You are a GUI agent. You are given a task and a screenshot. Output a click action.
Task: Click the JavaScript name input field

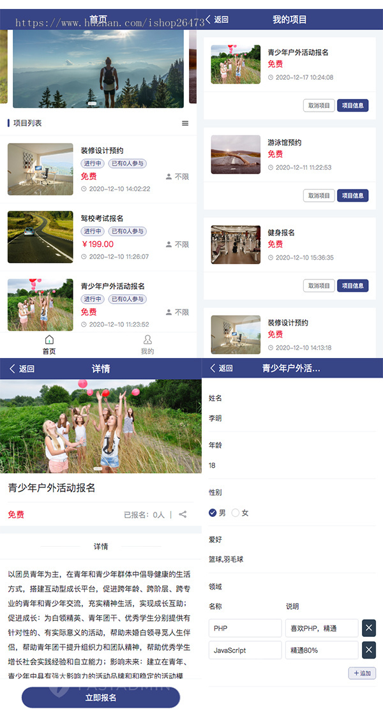point(245,650)
